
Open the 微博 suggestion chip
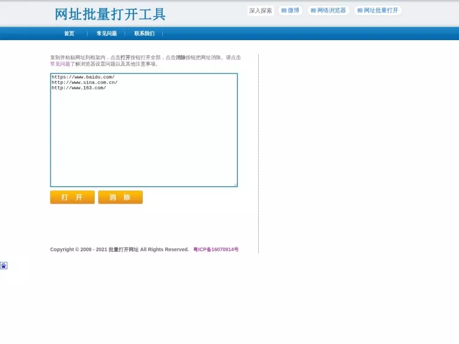click(290, 10)
